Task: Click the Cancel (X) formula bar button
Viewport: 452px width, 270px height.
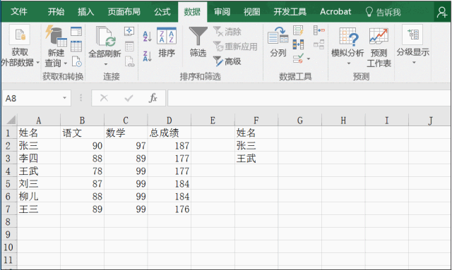Action: 104,98
